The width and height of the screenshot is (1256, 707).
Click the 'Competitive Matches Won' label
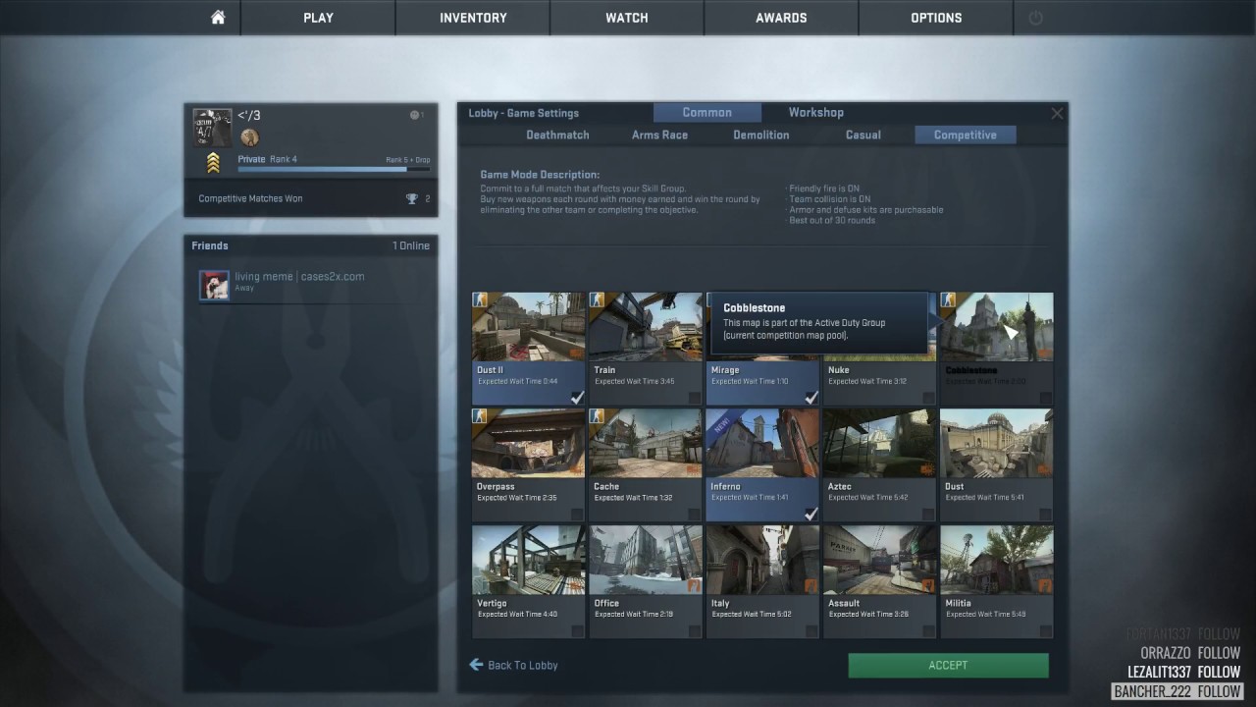tap(250, 199)
